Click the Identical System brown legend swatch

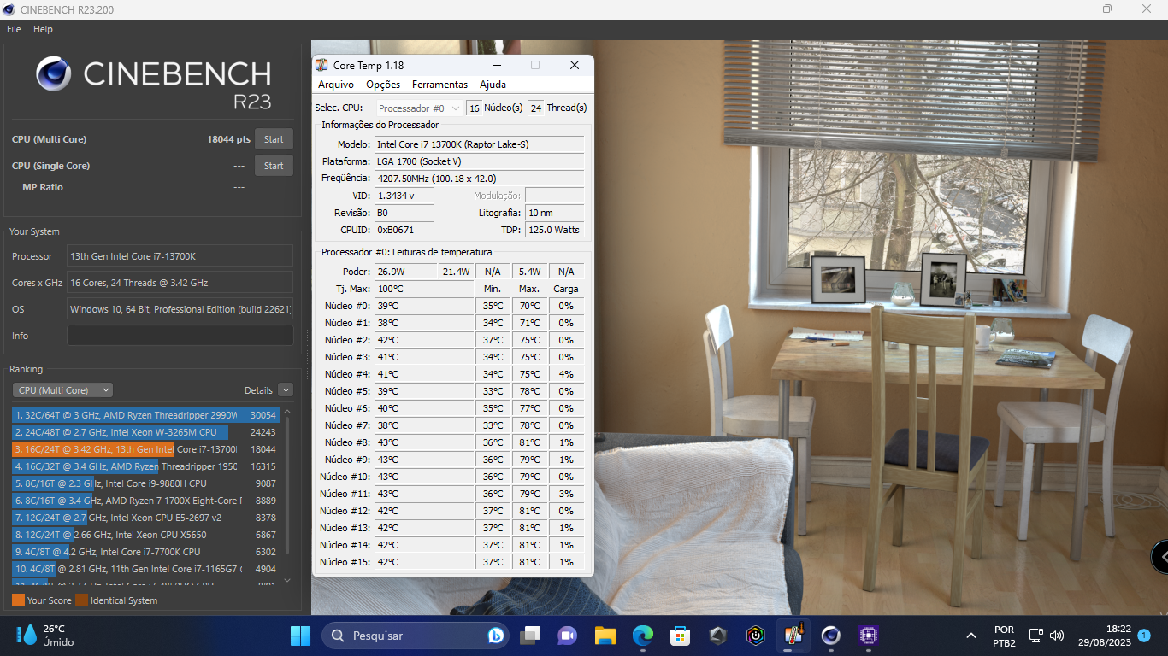tap(81, 600)
